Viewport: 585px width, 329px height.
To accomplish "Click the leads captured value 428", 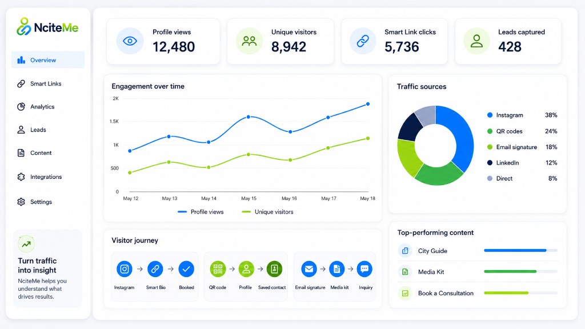I will coord(510,47).
